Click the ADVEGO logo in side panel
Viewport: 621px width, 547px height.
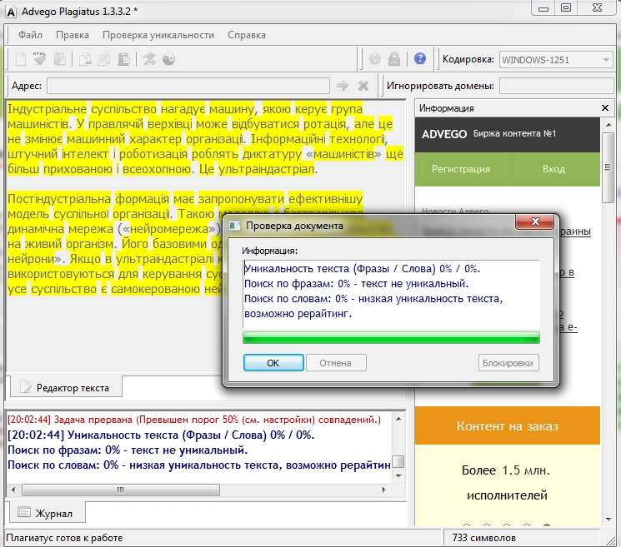pos(444,134)
